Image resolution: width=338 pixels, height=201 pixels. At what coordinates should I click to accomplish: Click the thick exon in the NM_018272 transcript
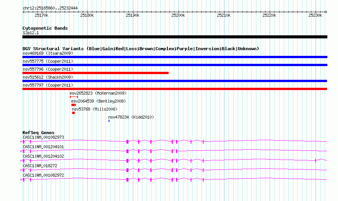tap(127, 170)
